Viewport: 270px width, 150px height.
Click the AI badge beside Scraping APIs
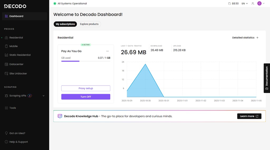pos(30,96)
